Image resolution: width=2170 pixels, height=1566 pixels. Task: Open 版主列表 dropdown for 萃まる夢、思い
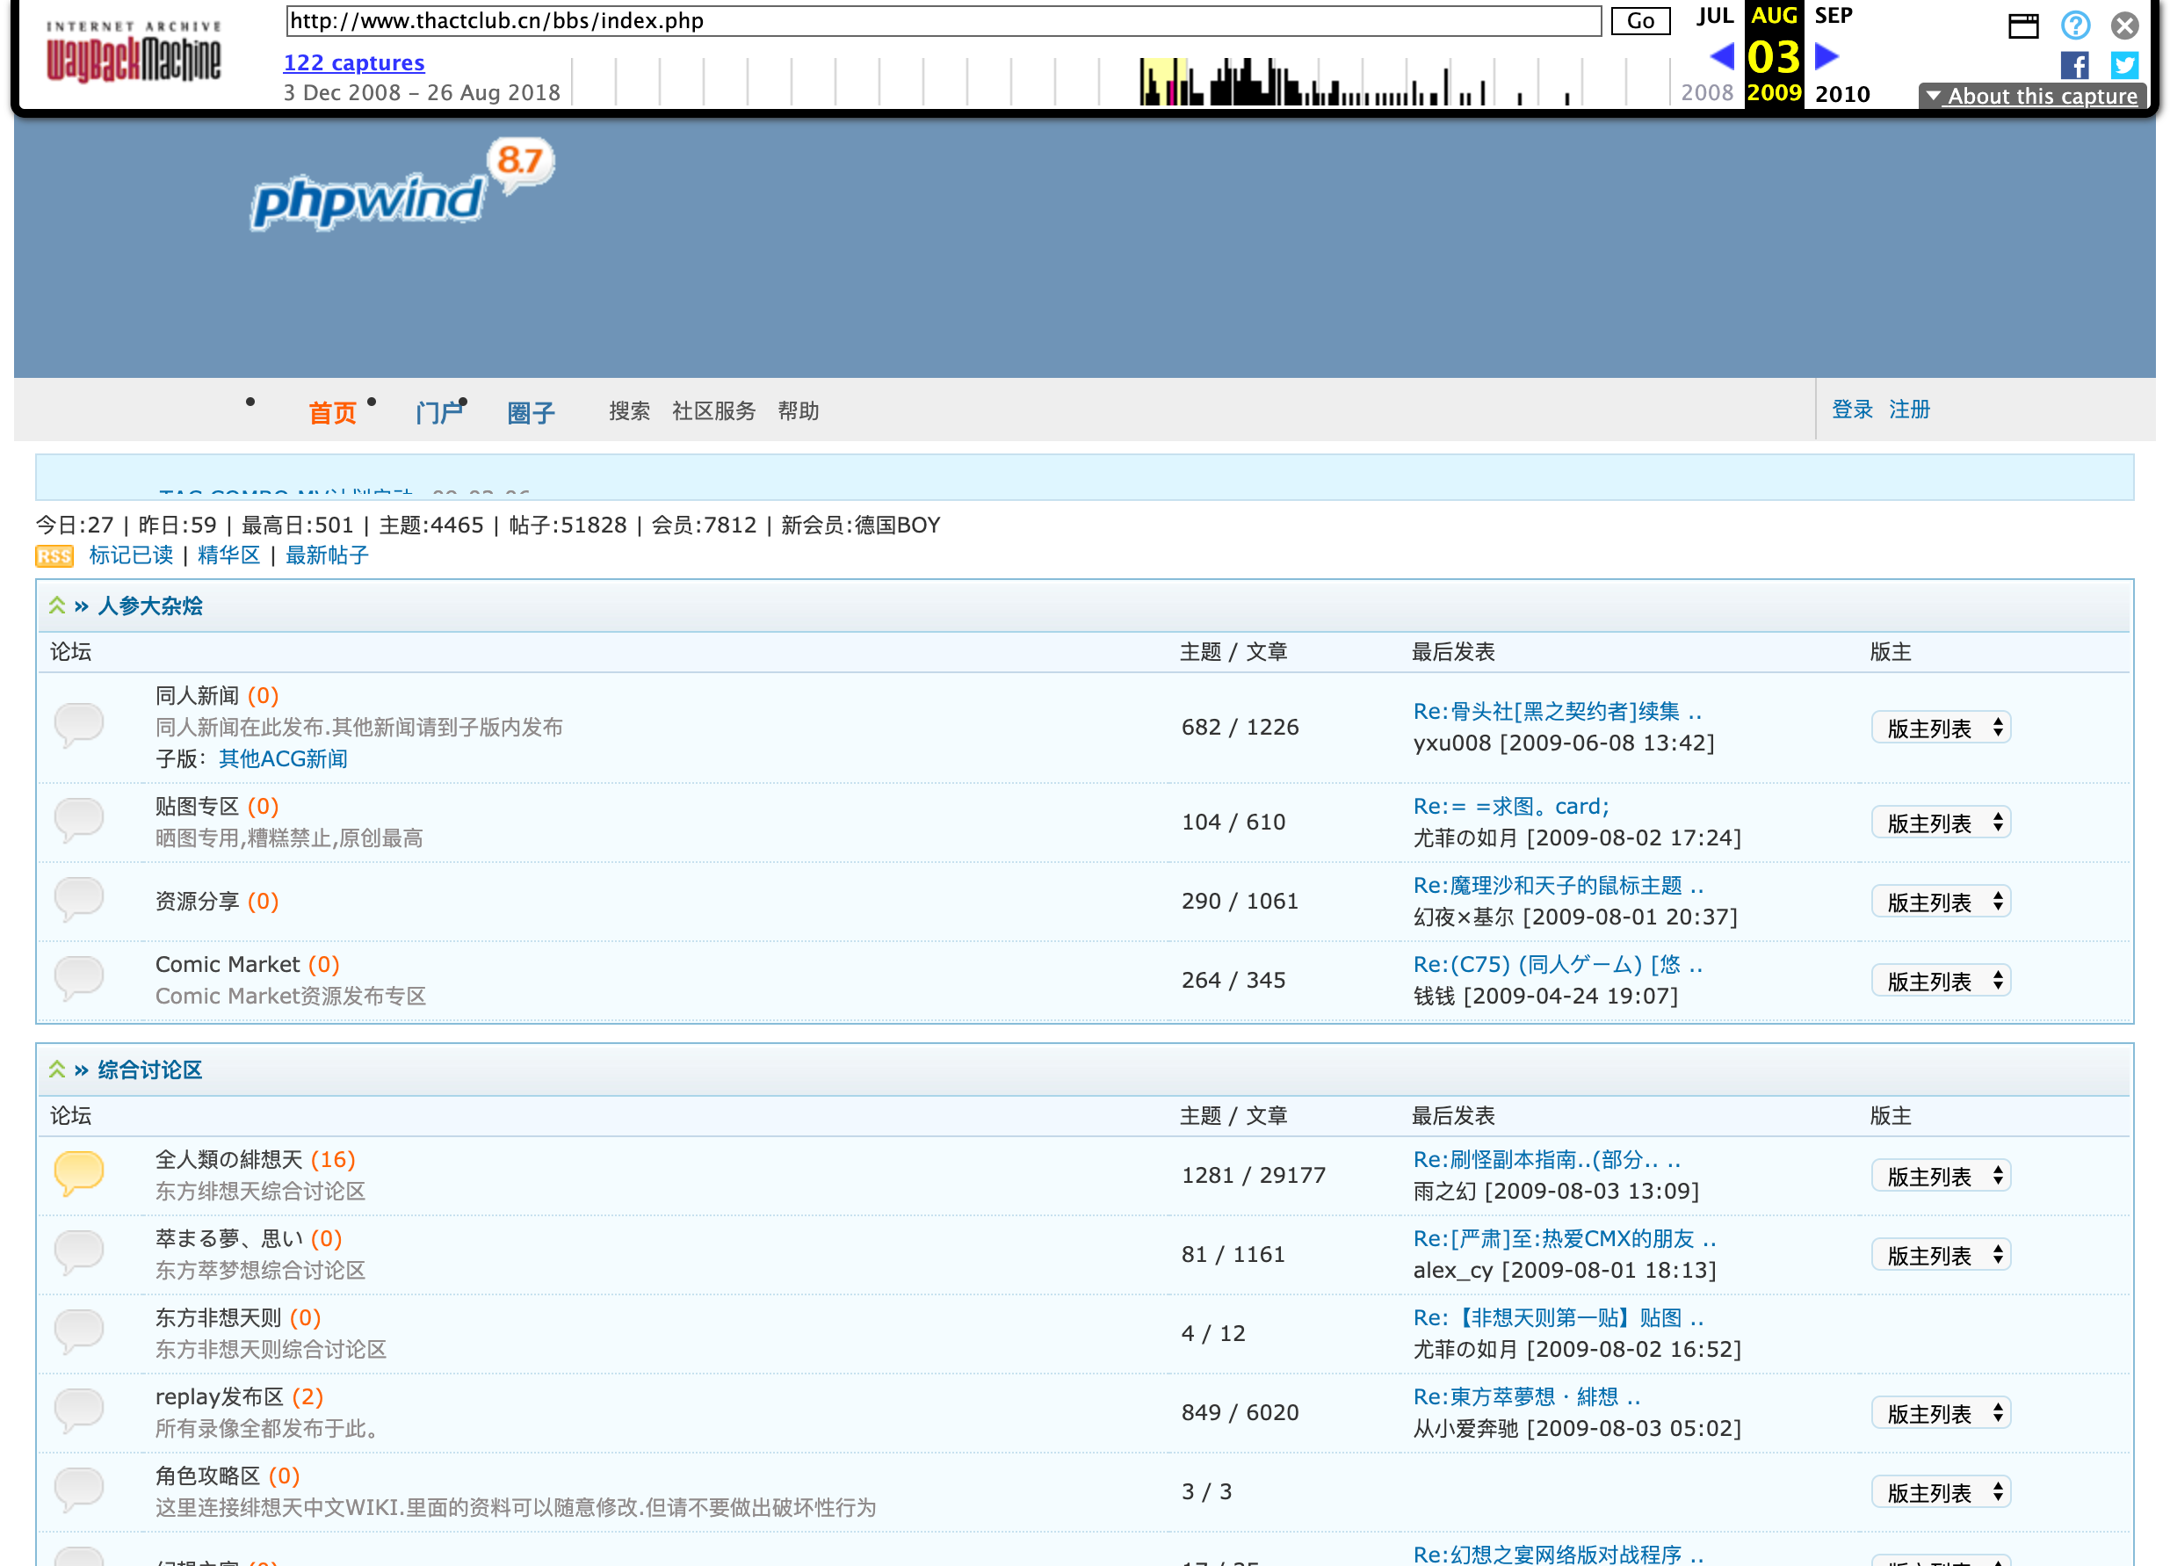[1942, 1255]
